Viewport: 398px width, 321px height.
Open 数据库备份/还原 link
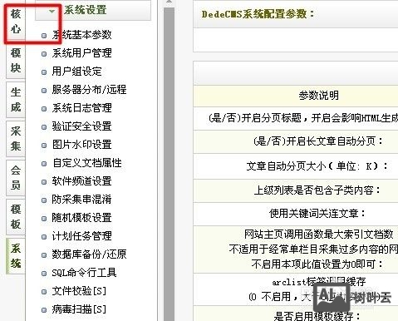pos(89,254)
